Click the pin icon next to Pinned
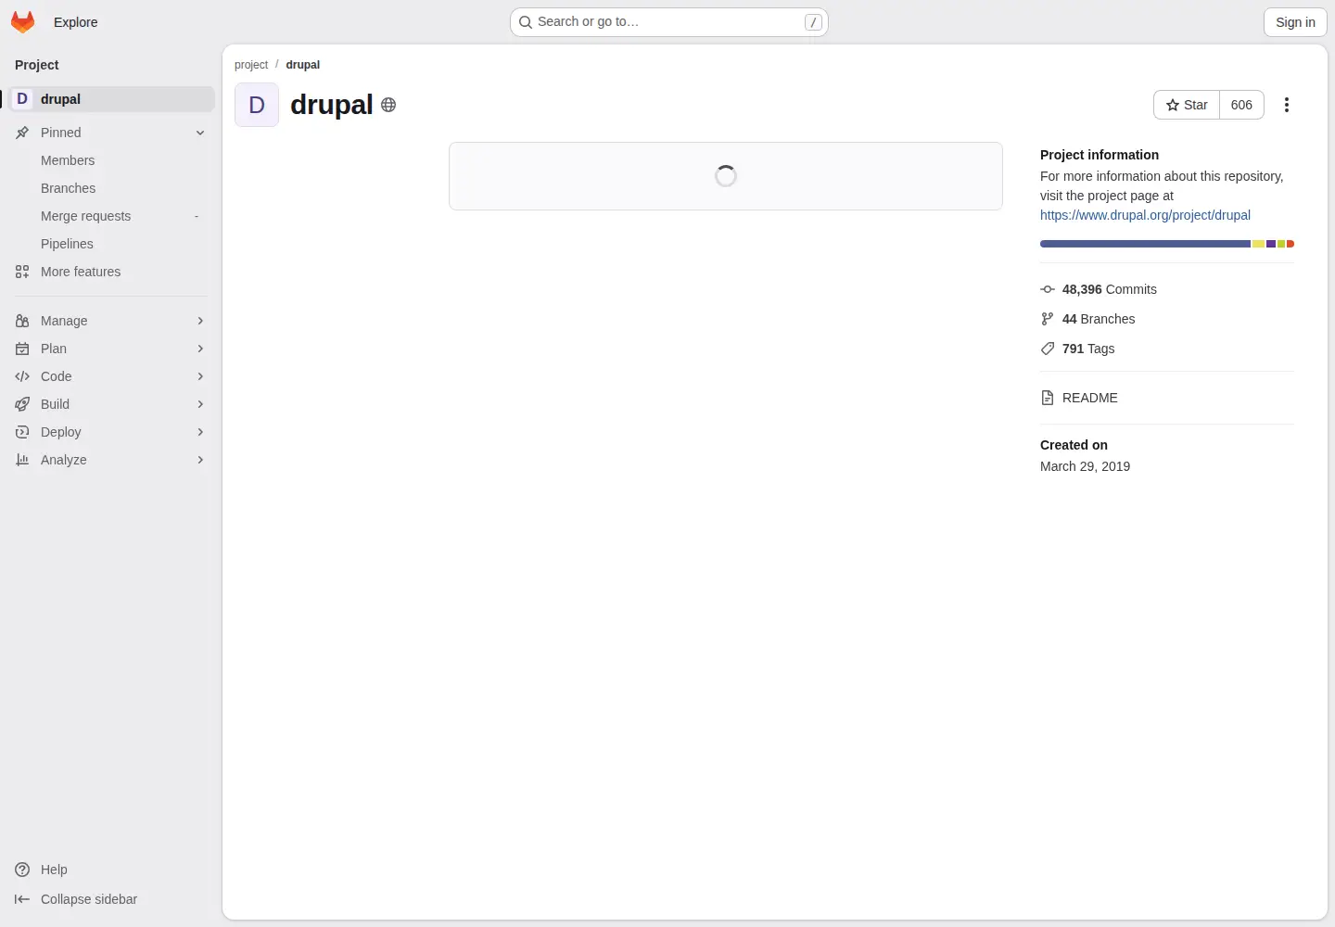1335x927 pixels. pos(22,133)
